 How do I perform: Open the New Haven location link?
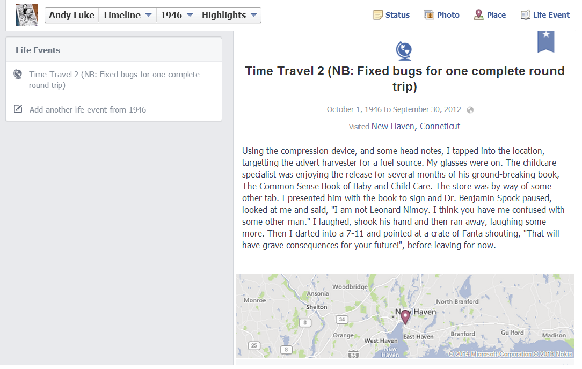(392, 127)
